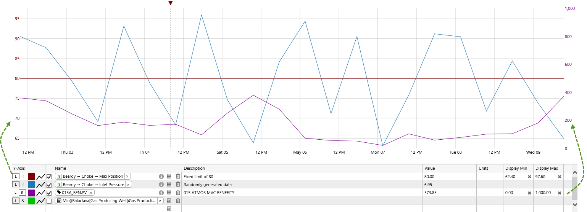Change line style for Inlet Pressure trace
The height and width of the screenshot is (212, 587).
[x=41, y=185]
